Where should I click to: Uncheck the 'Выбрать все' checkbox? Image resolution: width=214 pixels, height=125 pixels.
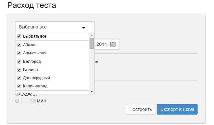[x=19, y=36]
